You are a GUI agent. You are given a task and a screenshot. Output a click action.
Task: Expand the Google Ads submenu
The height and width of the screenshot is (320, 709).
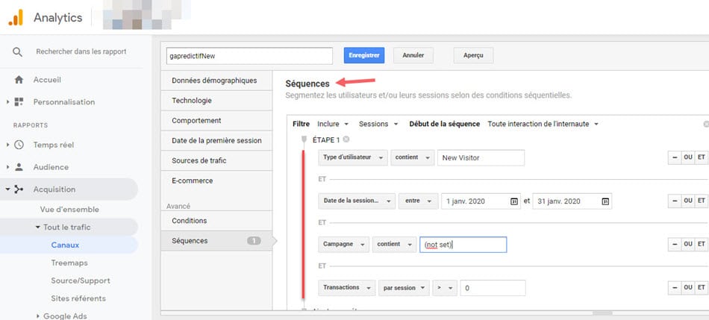pyautogui.click(x=38, y=316)
